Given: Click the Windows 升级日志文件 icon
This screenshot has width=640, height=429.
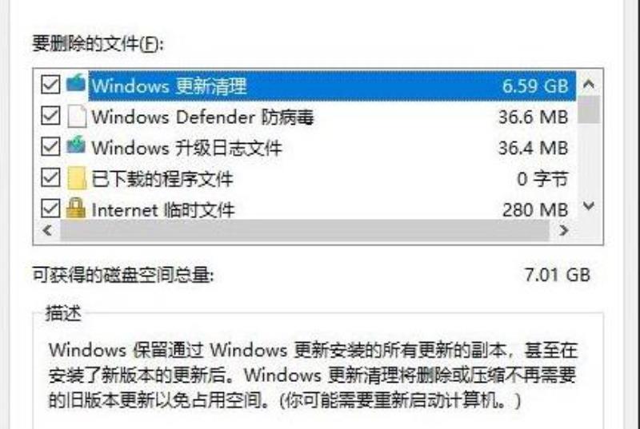Looking at the screenshot, I should tap(76, 146).
